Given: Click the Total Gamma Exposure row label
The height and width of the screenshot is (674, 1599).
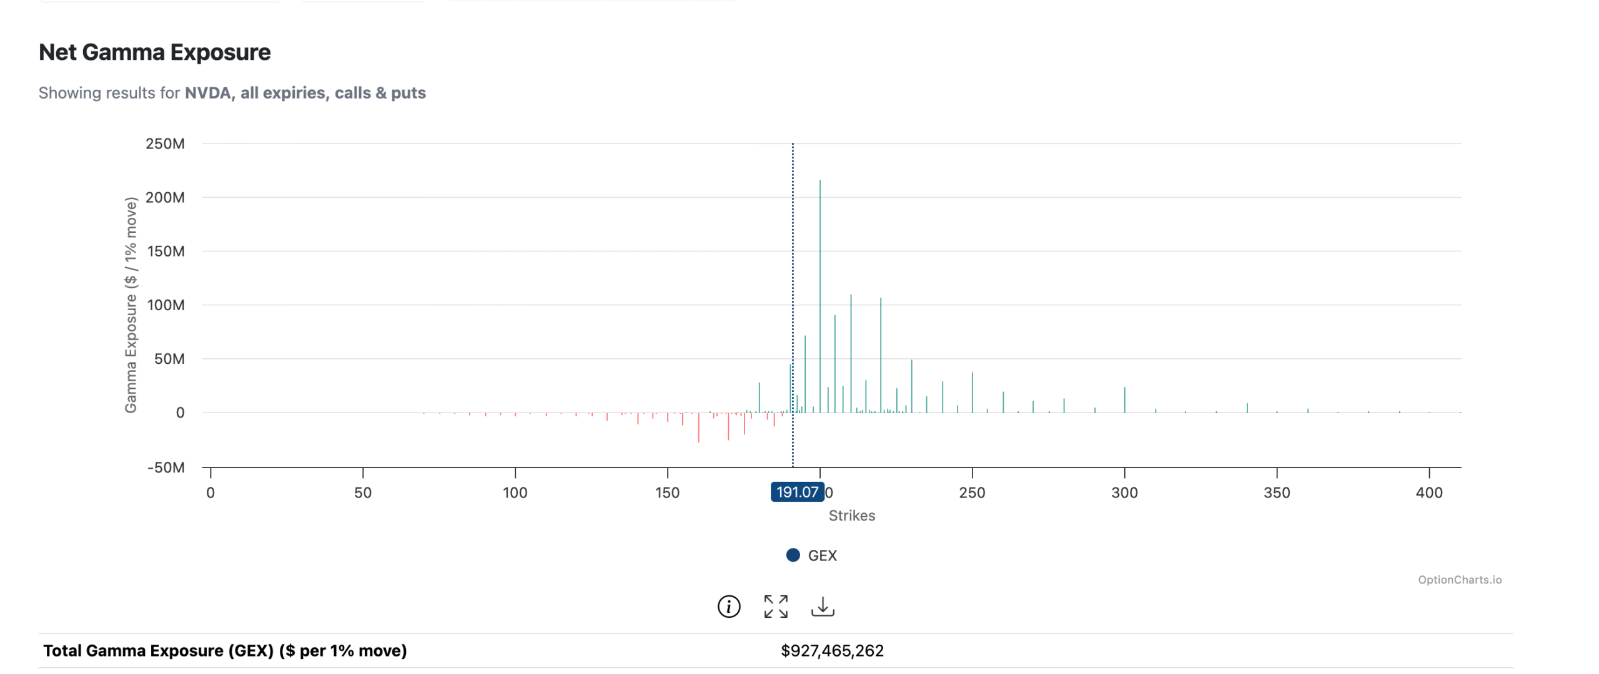Looking at the screenshot, I should pyautogui.click(x=225, y=650).
